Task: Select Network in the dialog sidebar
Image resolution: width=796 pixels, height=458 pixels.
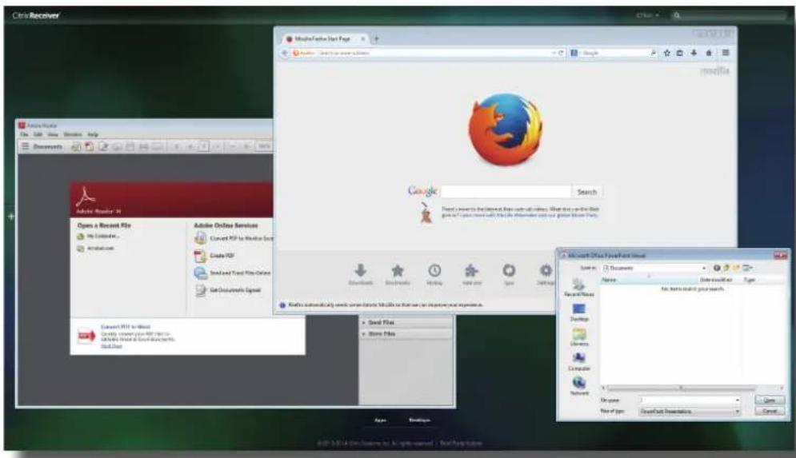Action: tap(578, 387)
